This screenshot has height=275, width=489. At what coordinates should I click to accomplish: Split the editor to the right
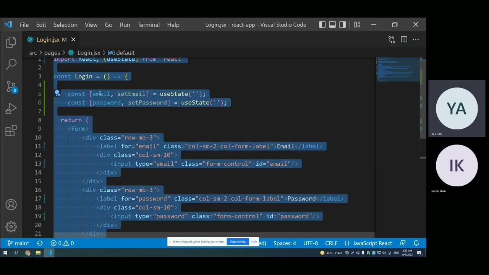(404, 39)
